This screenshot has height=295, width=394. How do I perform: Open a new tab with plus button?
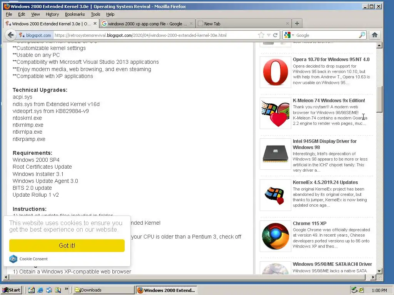point(297,23)
